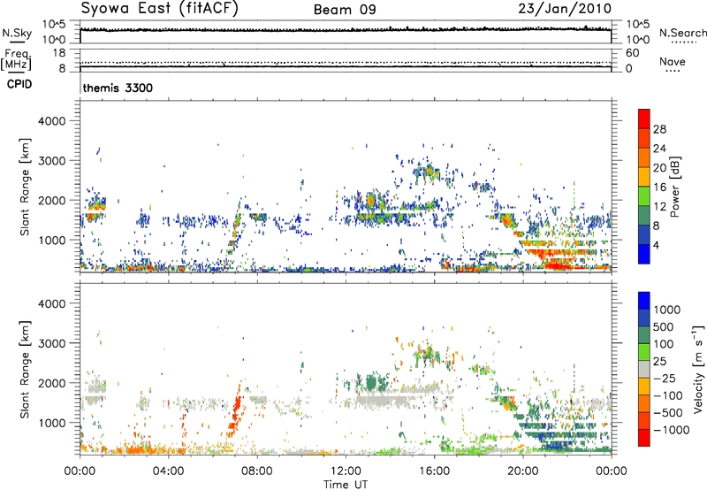Screen dimensions: 707x490
Task: Click the red velocity streak near 07:00
Action: [x=236, y=410]
